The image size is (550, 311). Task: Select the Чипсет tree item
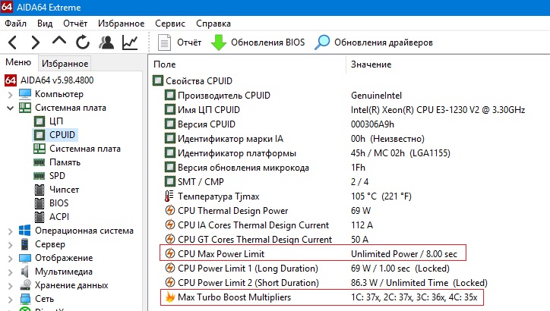[x=64, y=190]
